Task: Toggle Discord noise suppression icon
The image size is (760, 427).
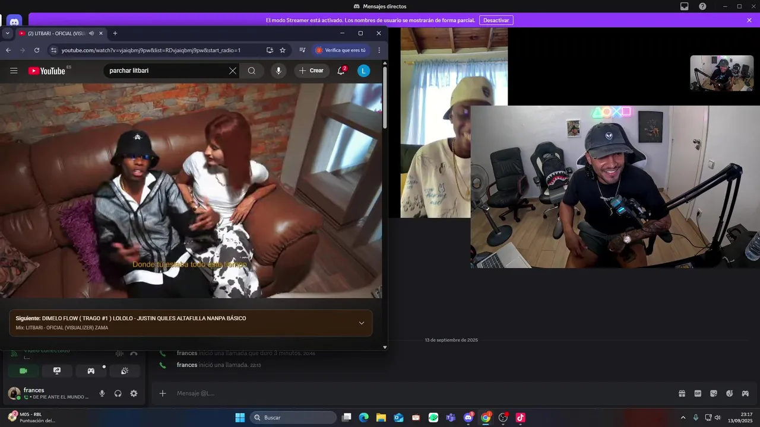Action: (119, 353)
